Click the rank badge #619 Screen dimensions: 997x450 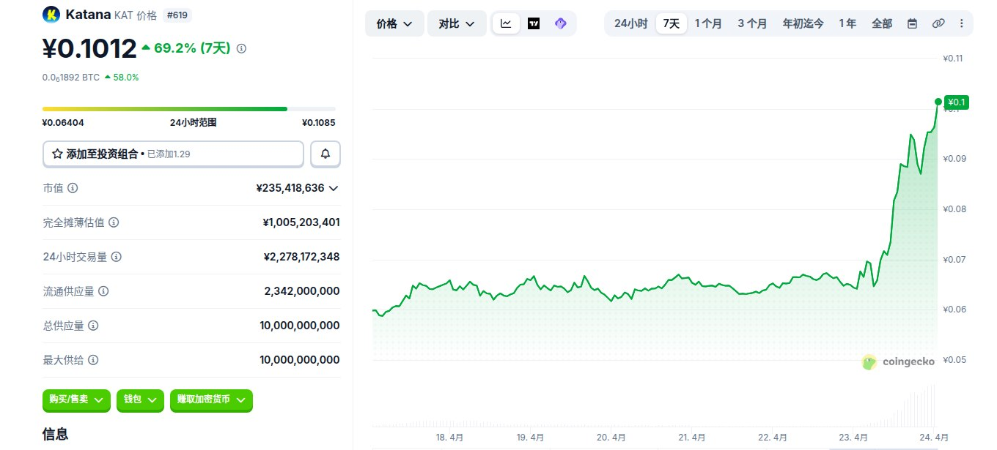tap(176, 15)
